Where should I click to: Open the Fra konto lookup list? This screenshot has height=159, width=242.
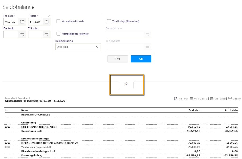point(22,34)
